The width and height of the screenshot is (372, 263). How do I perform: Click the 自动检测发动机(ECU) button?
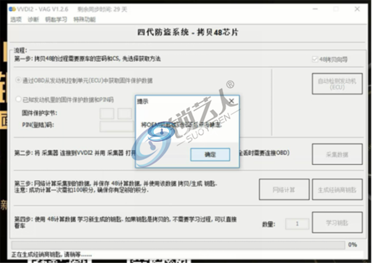(337, 84)
